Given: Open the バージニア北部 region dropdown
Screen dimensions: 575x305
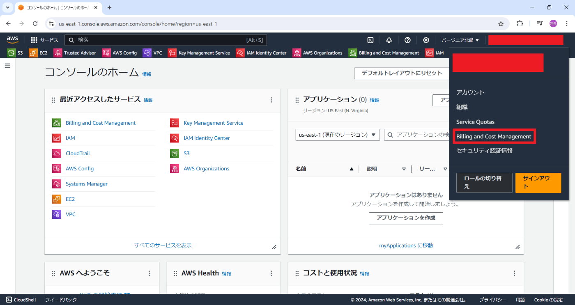Looking at the screenshot, I should pos(460,40).
